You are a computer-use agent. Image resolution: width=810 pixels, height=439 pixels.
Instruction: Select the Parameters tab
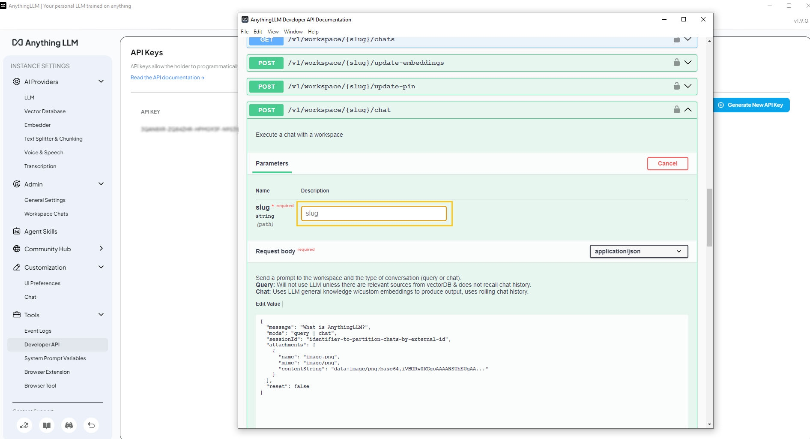(272, 163)
